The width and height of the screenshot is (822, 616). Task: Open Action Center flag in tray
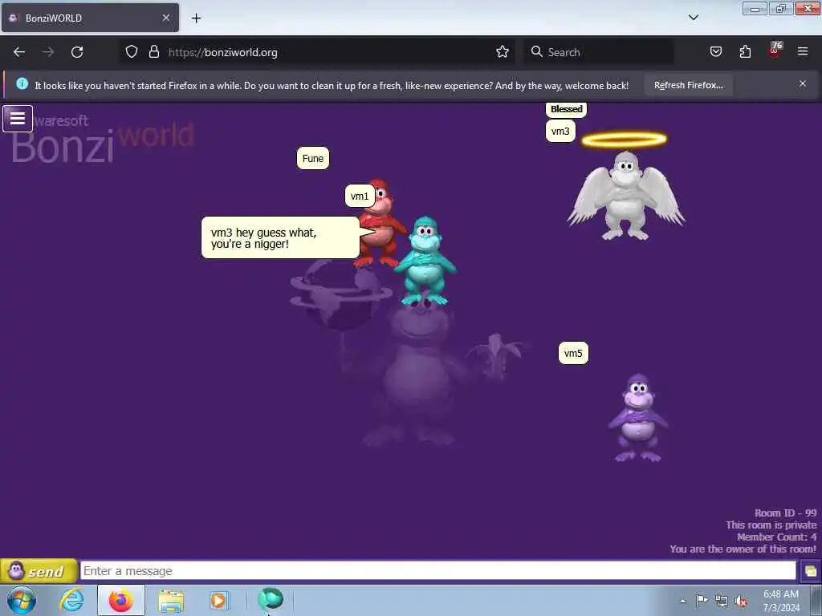coord(702,600)
